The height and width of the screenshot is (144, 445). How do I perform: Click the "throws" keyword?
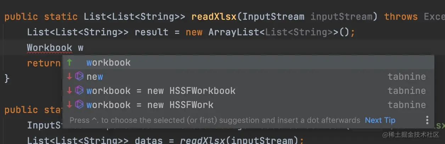401,17
